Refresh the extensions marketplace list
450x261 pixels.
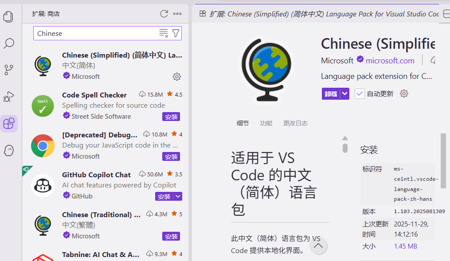pyautogui.click(x=164, y=13)
